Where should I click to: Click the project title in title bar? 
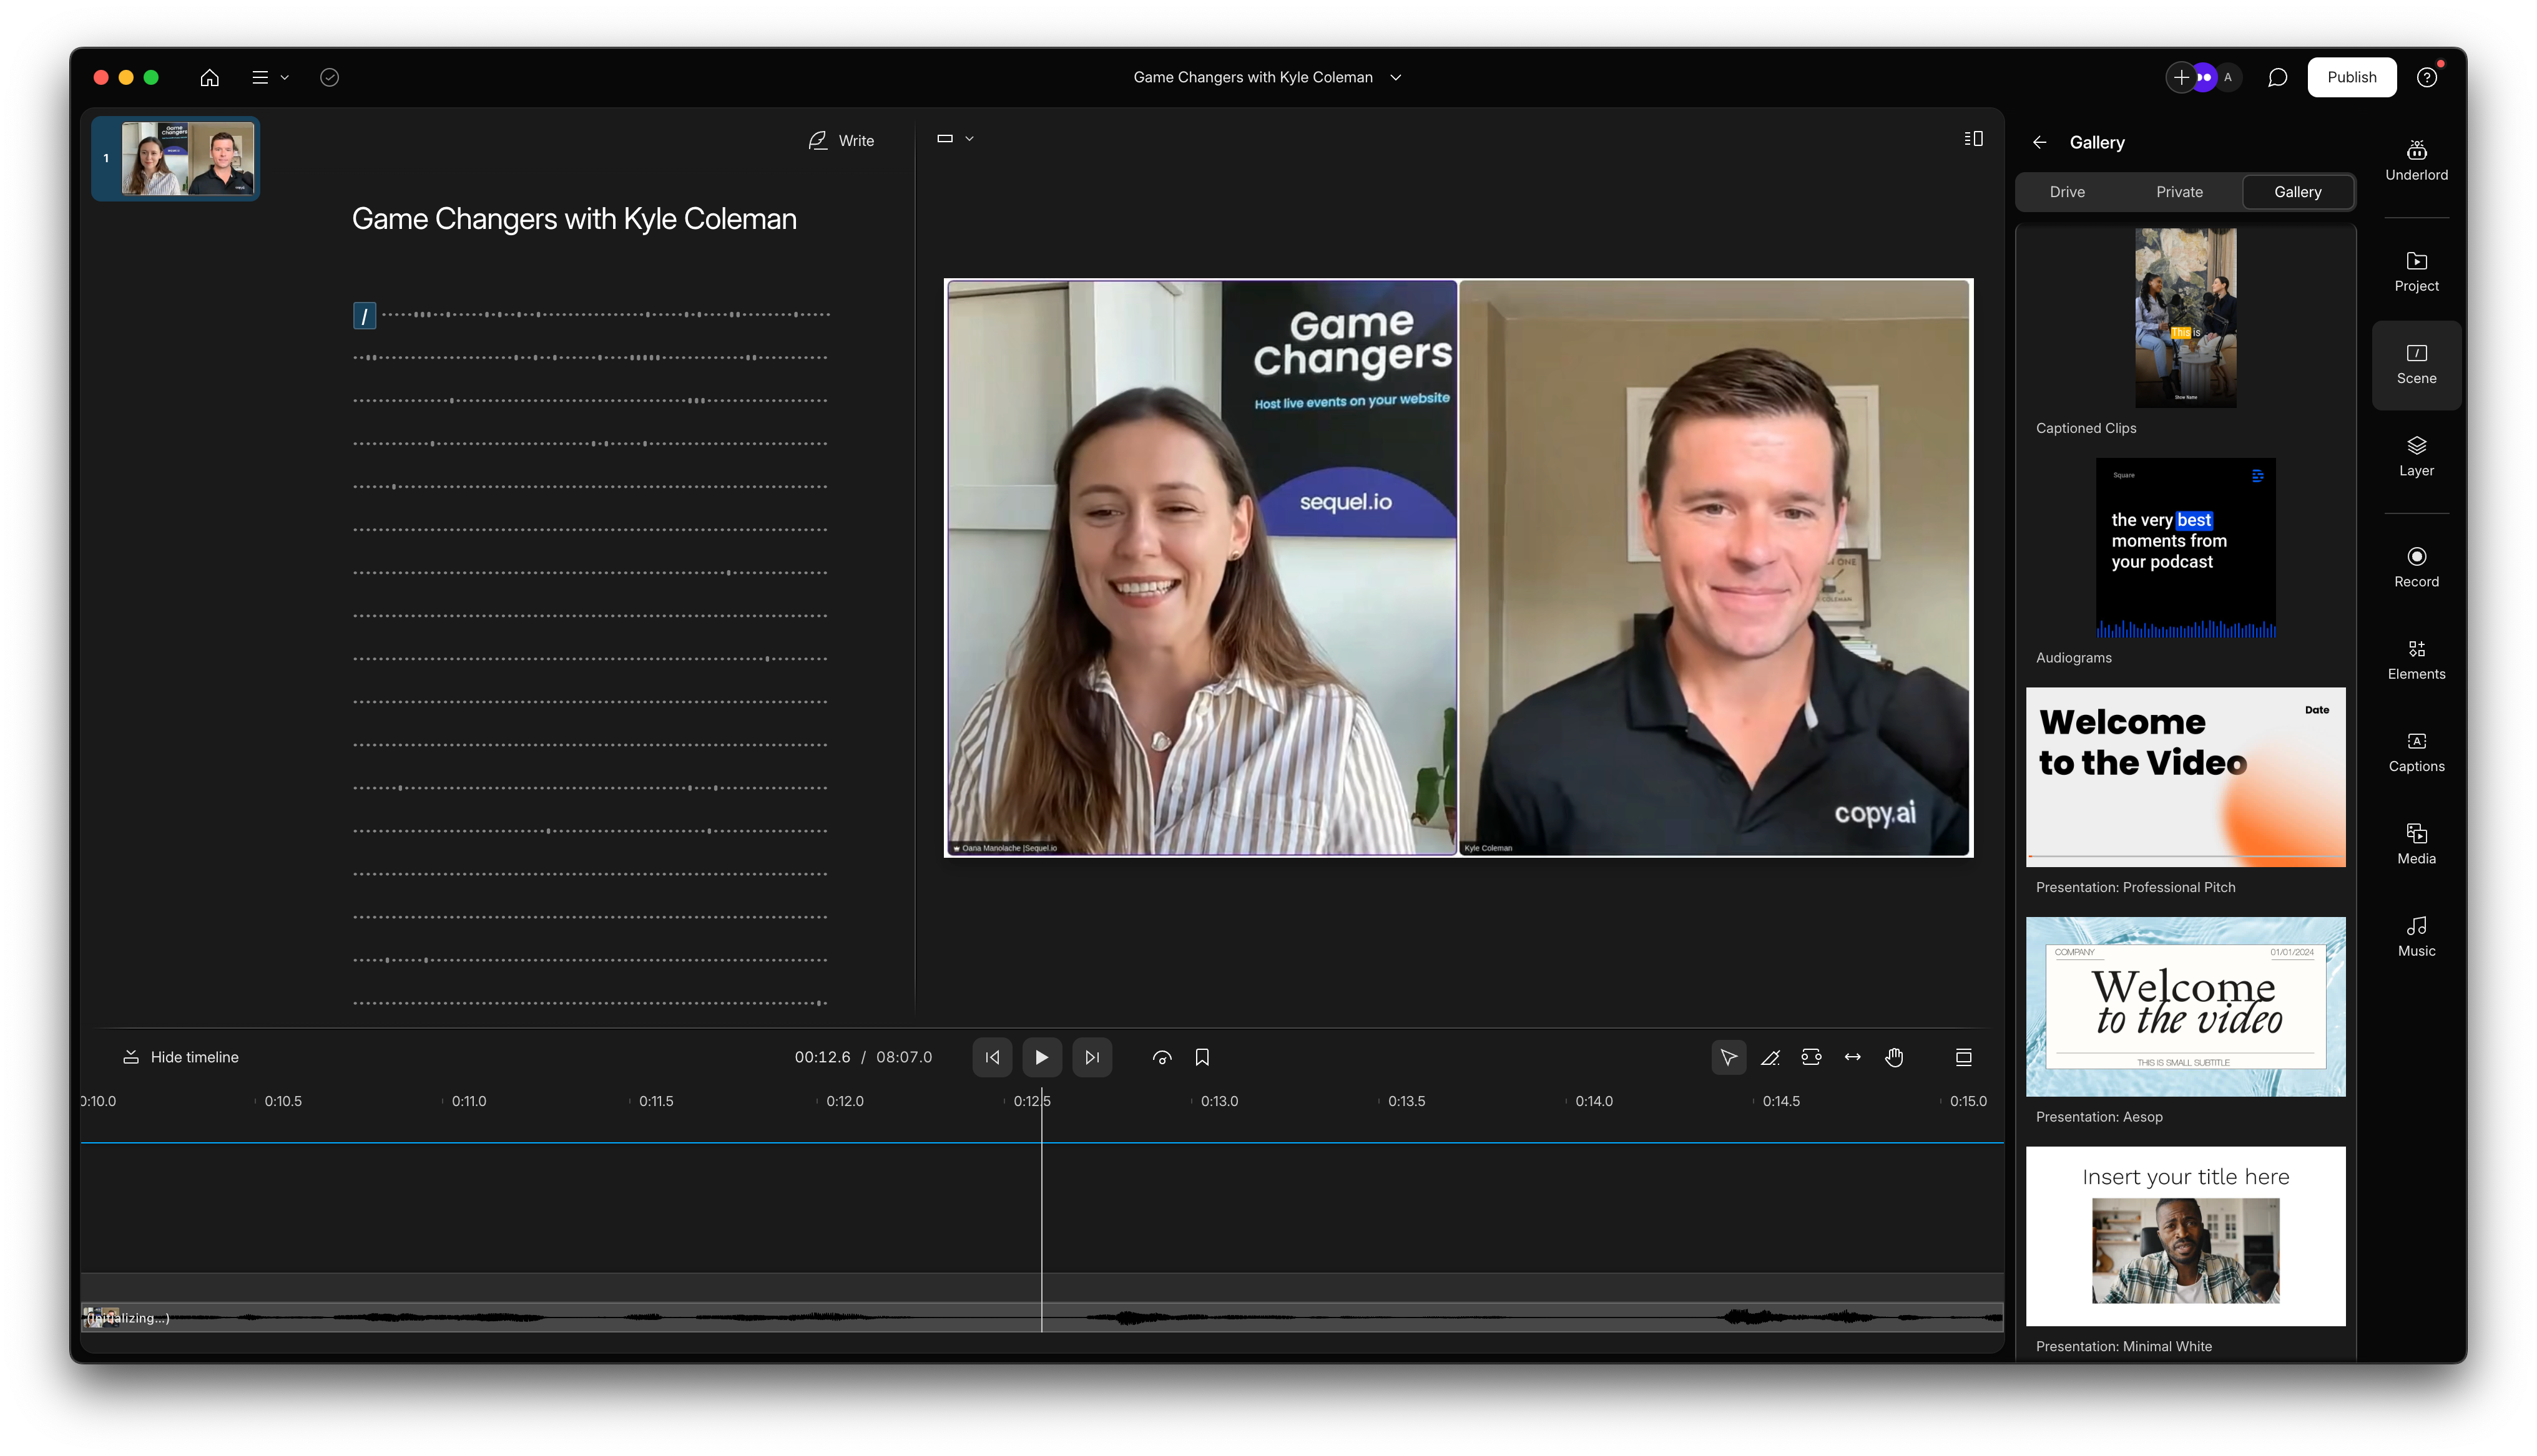1252,77
